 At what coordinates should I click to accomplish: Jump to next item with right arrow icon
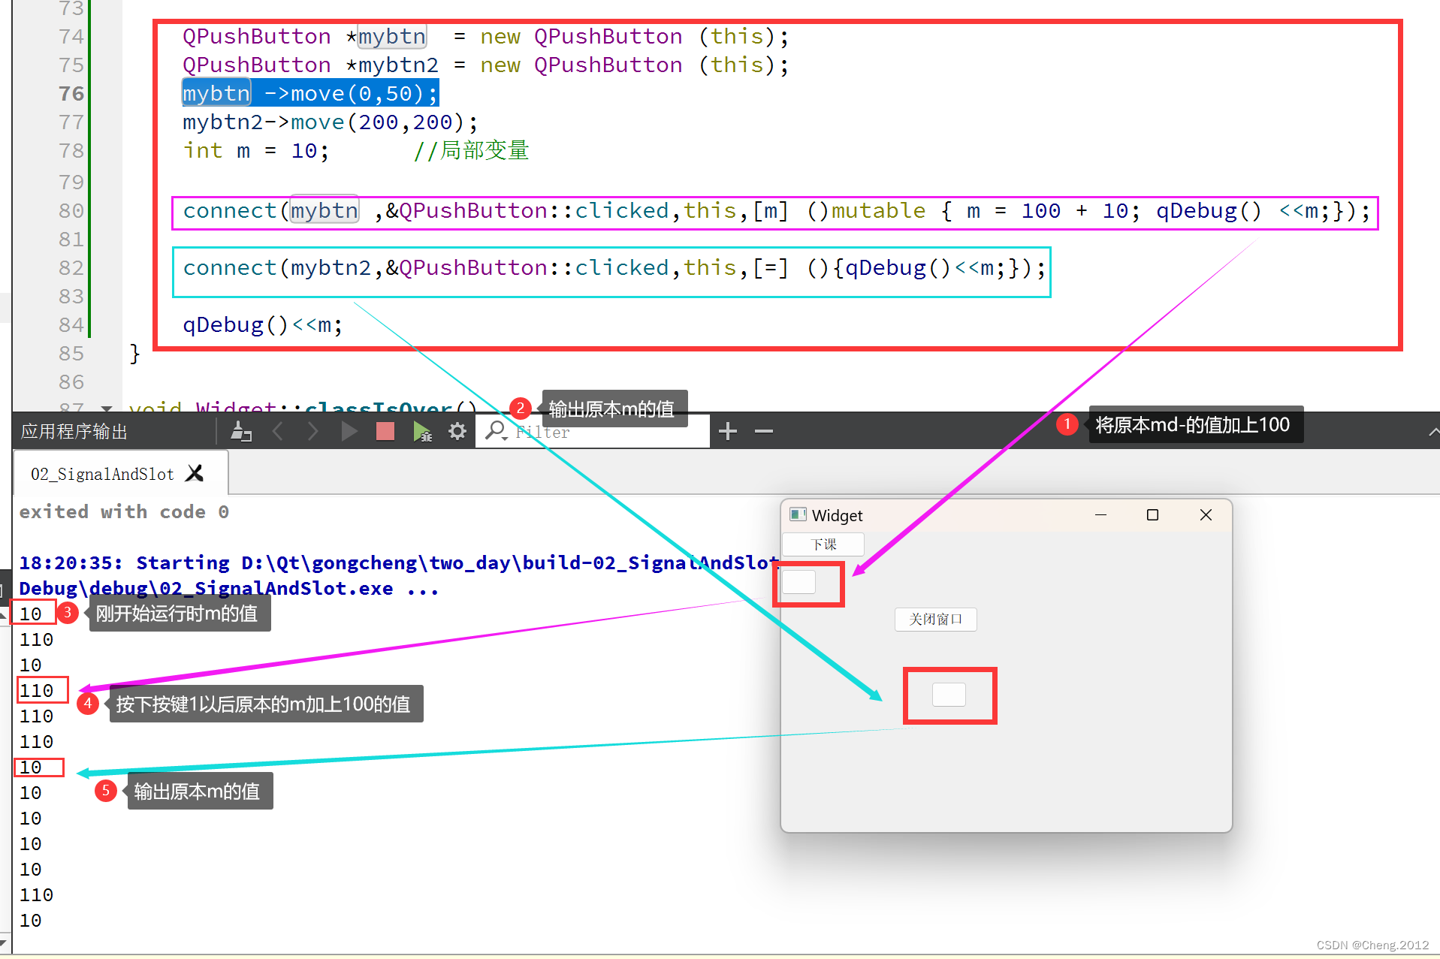click(x=313, y=431)
